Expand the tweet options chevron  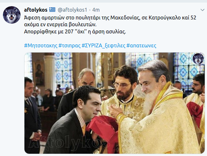pos(202,10)
